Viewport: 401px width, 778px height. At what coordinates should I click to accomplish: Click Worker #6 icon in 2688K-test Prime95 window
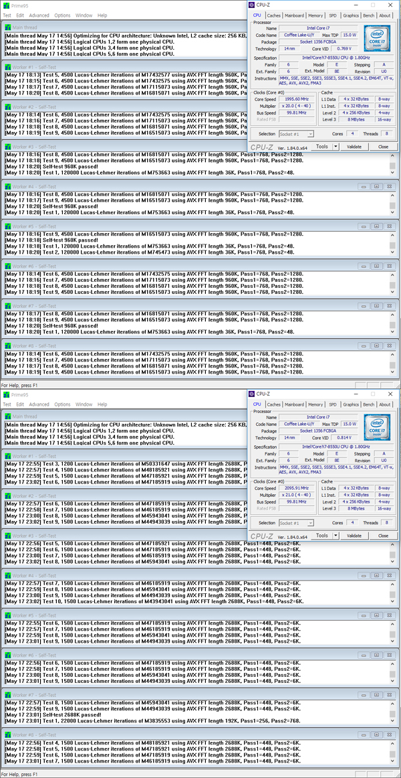click(x=7, y=655)
